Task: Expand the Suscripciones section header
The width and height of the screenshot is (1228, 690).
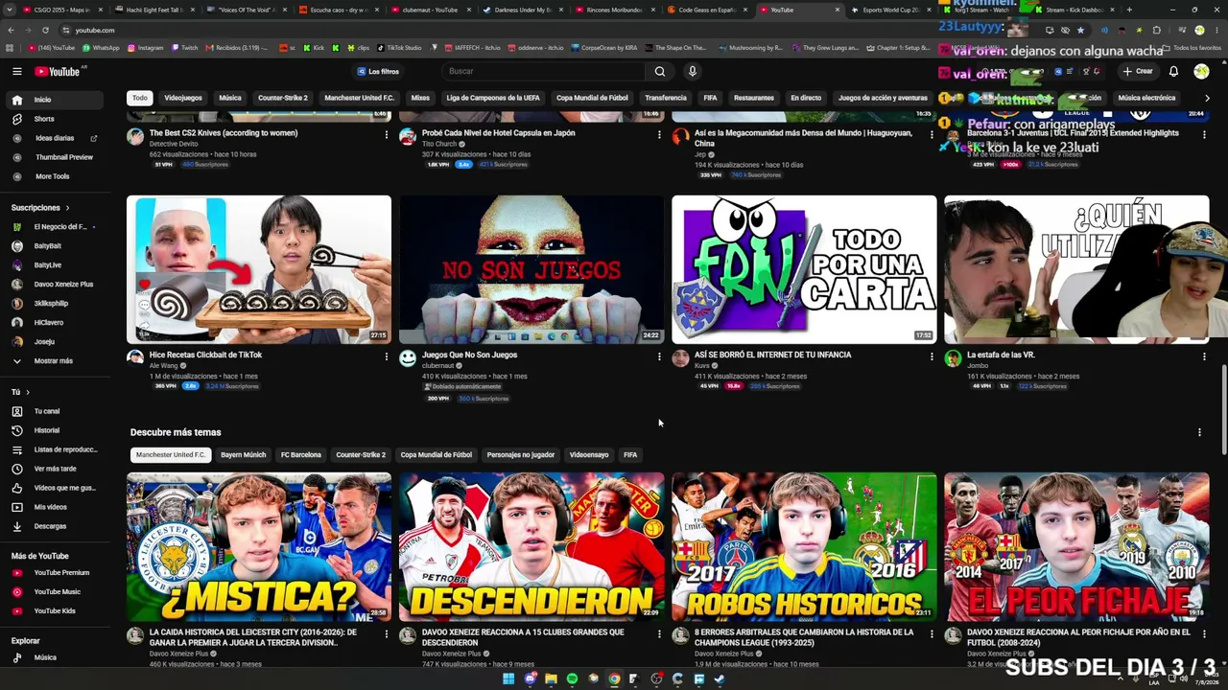Action: click(40, 208)
